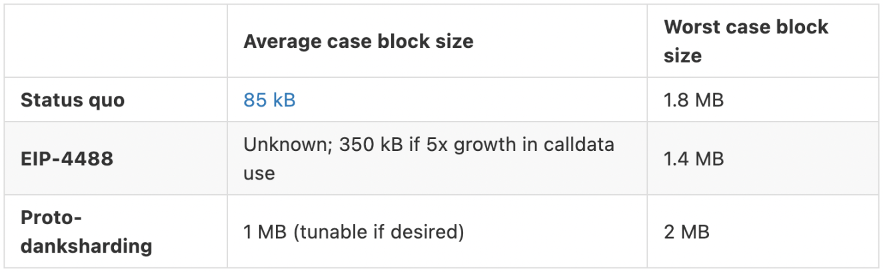Select the 'Proto-danksharding' row label
Image resolution: width=883 pixels, height=272 pixels.
coord(86,232)
